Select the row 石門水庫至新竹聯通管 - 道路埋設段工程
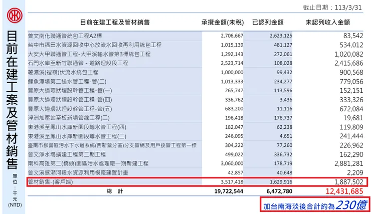 pos(196,63)
